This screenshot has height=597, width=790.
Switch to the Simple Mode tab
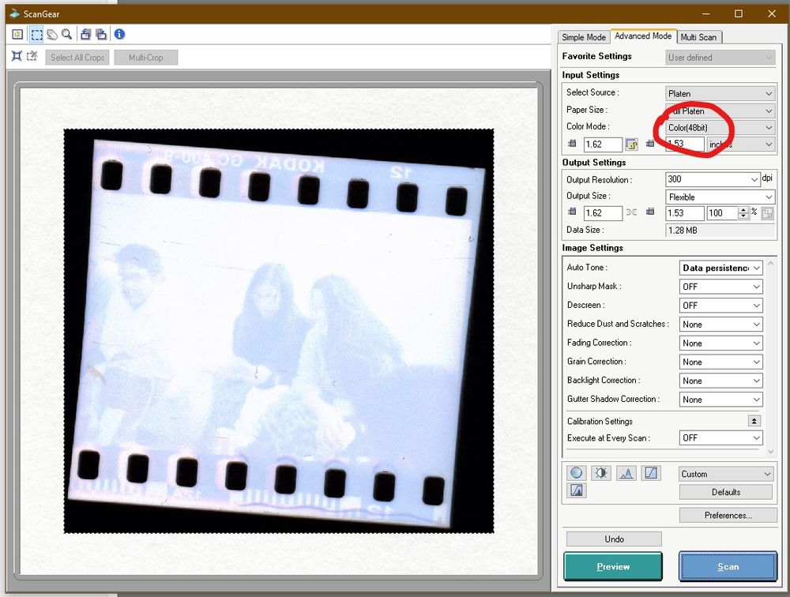pyautogui.click(x=584, y=37)
